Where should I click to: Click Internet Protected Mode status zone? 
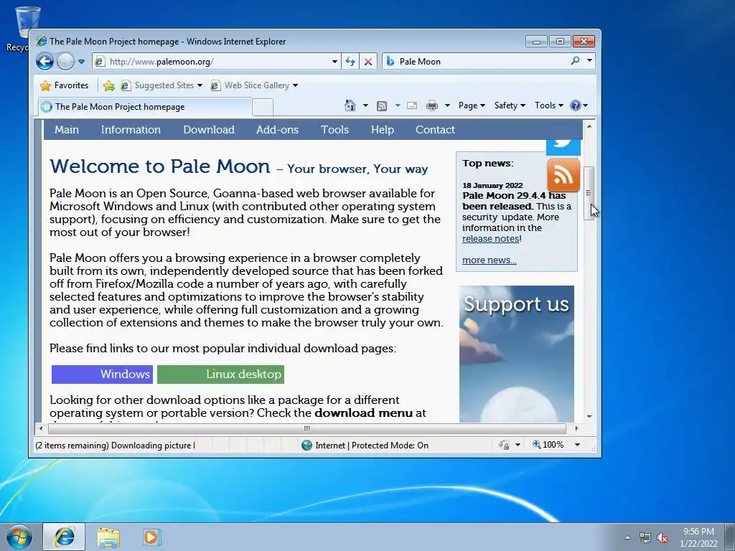click(x=365, y=445)
